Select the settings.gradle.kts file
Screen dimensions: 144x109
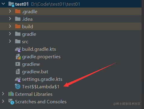coord(42,79)
